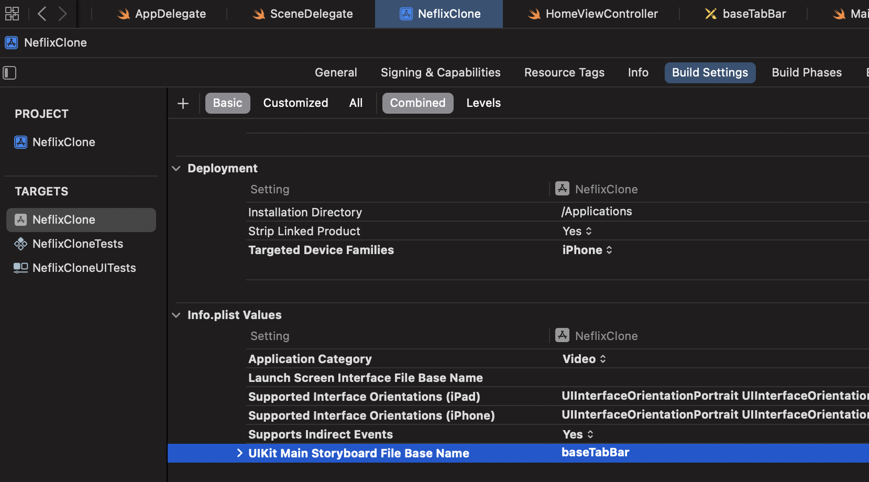Click the NeflixClone breadcrumb label
Viewport: 869px width, 482px height.
point(56,42)
